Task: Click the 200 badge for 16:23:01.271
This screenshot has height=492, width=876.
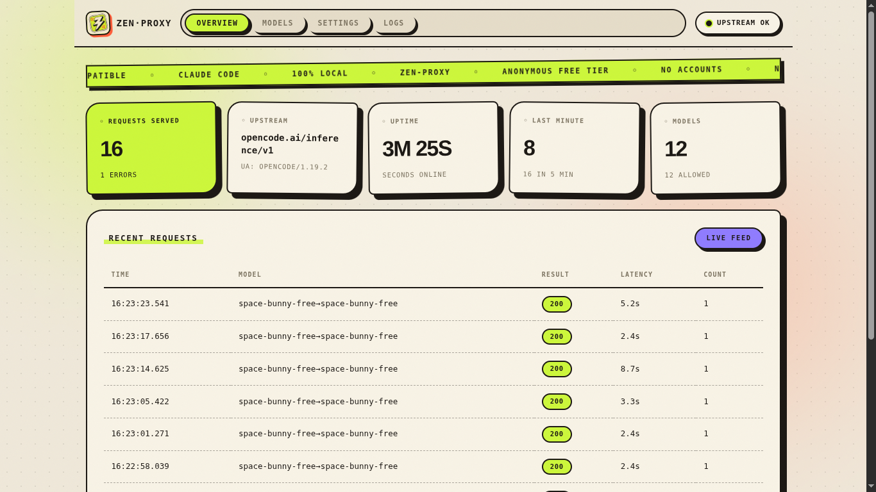Action: [557, 434]
